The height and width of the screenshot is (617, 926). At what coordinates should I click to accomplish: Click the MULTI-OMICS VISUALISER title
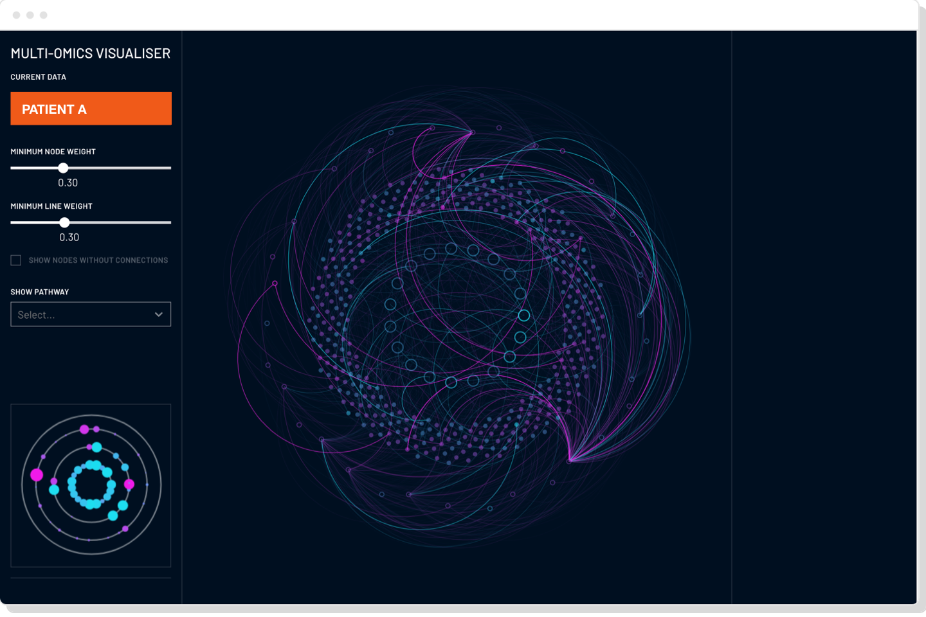90,54
